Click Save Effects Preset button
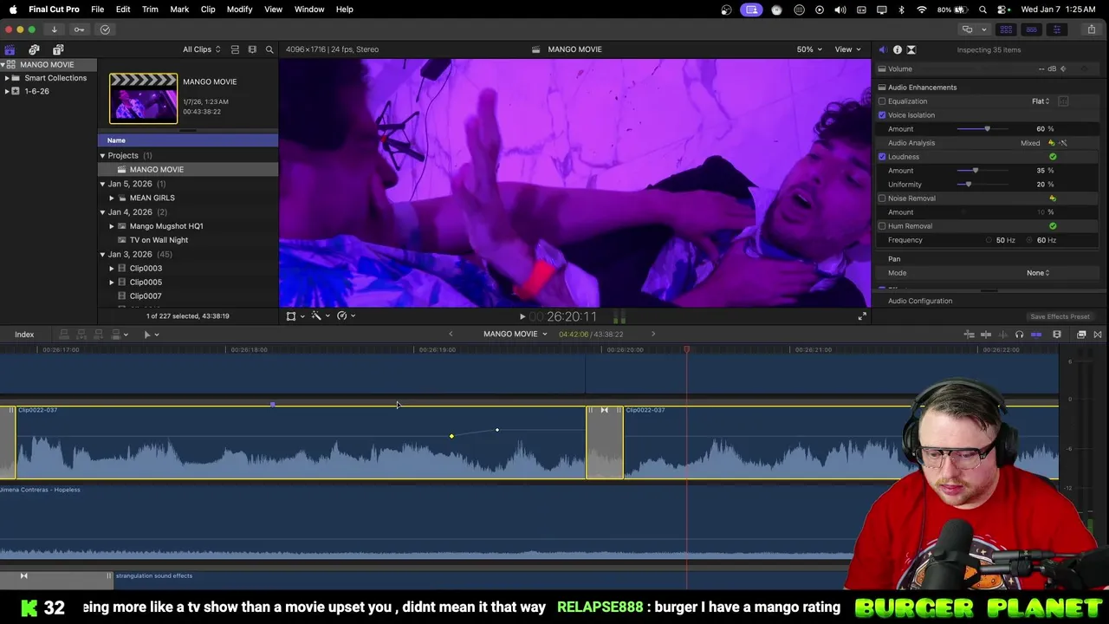This screenshot has height=624, width=1109. tap(1060, 317)
